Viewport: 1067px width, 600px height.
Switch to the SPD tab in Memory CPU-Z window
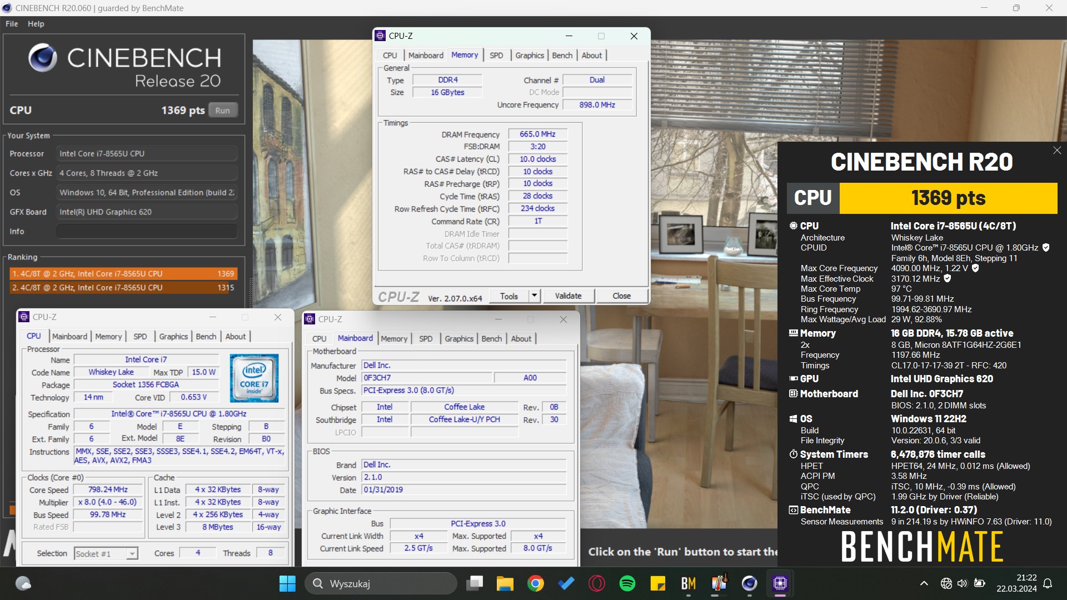click(x=496, y=56)
